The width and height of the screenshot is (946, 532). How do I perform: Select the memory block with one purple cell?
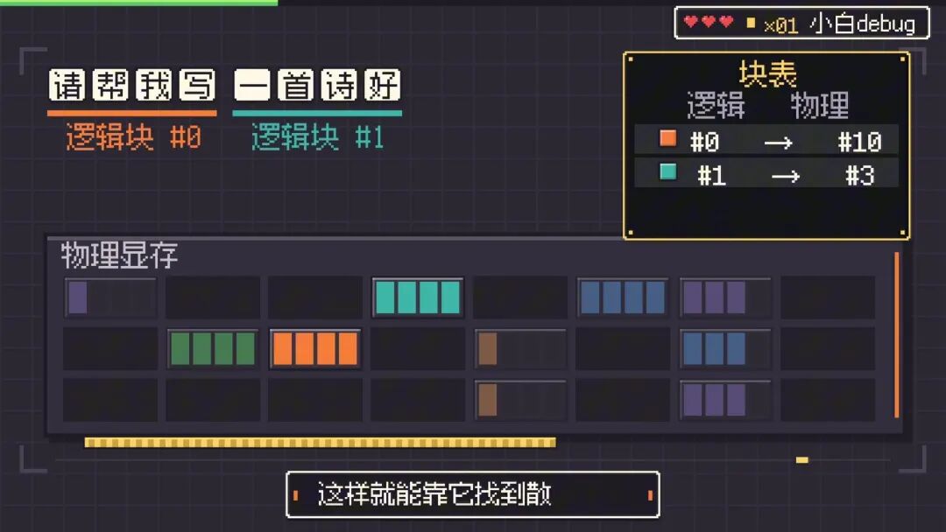109,297
